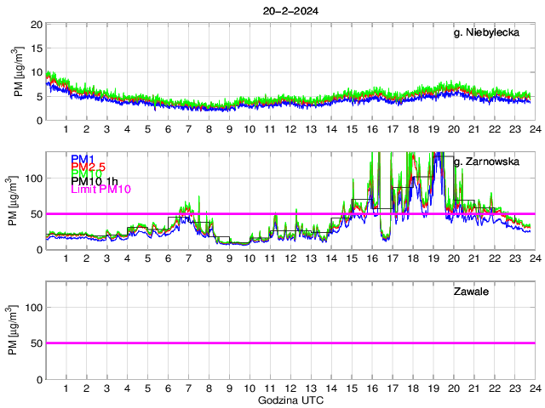The image size is (545, 408).
Task: Click the 50 value on Zawale y-axis
Action: [x=37, y=343]
